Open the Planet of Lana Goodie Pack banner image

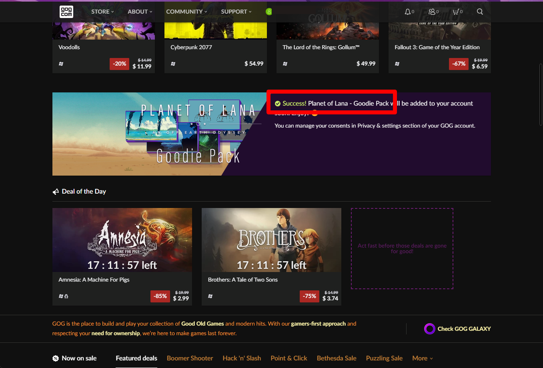160,134
